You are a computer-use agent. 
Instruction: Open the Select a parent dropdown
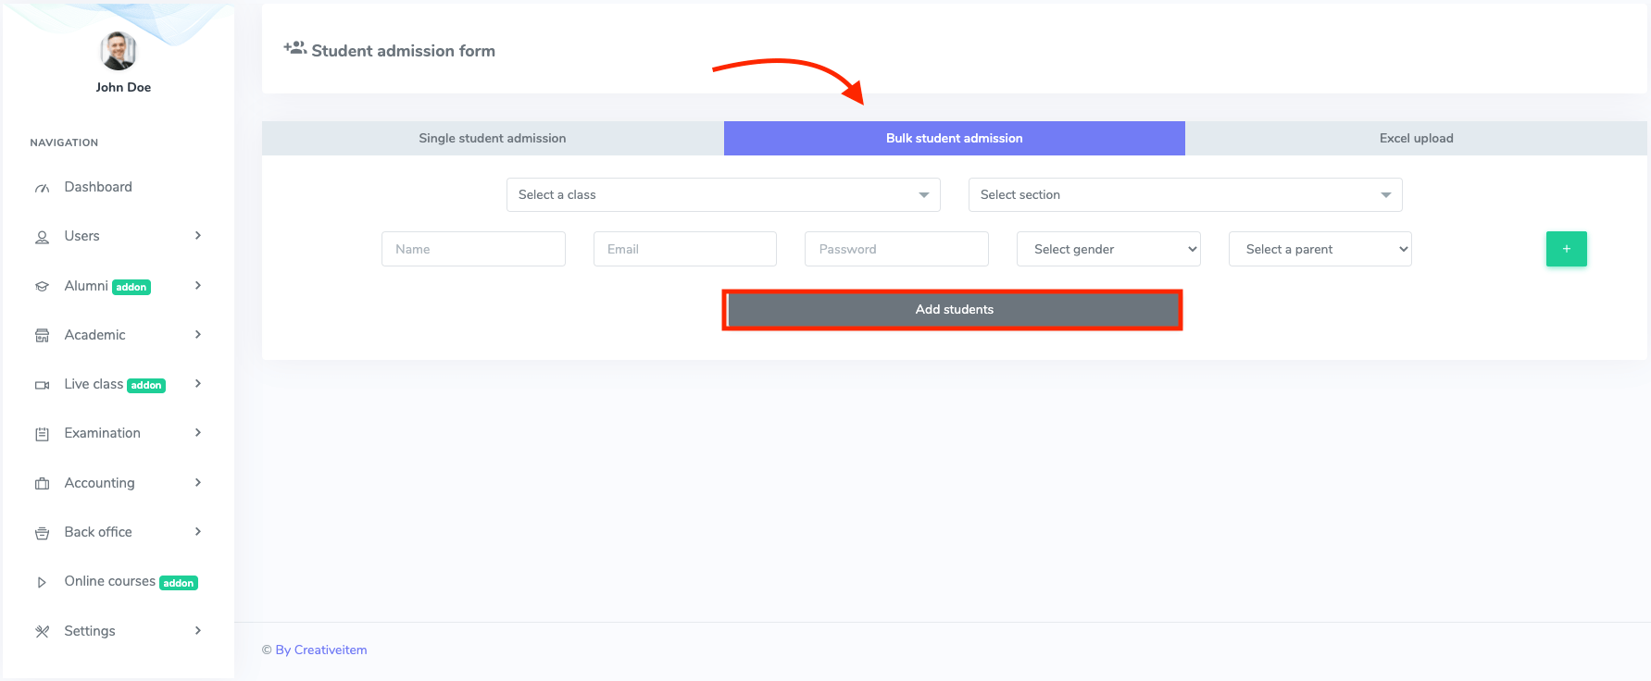pos(1320,249)
